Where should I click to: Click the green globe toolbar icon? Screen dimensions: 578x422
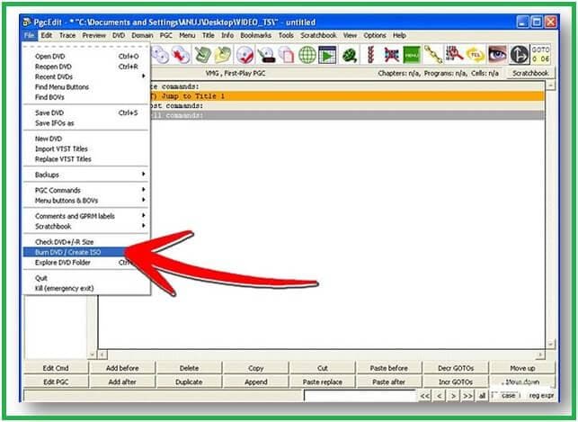coord(307,55)
